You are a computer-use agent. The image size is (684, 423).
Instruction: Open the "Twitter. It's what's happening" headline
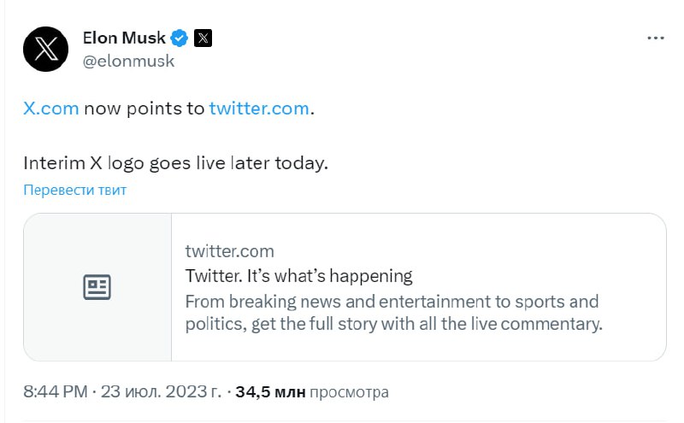298,276
